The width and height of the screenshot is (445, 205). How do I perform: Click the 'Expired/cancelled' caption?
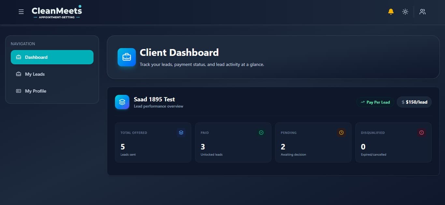coord(374,155)
